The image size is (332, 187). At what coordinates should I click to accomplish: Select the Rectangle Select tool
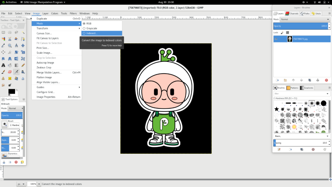pyautogui.click(x=3, y=32)
